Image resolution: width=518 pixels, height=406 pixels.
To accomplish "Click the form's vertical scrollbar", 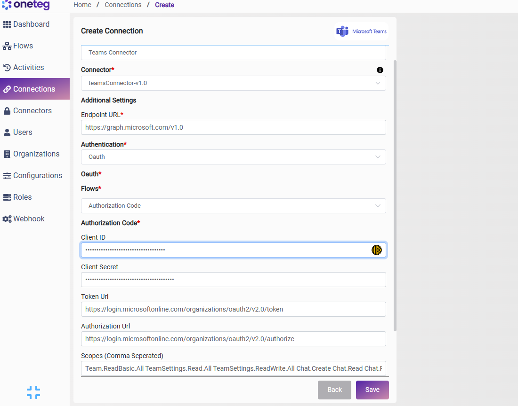I will pos(395,196).
